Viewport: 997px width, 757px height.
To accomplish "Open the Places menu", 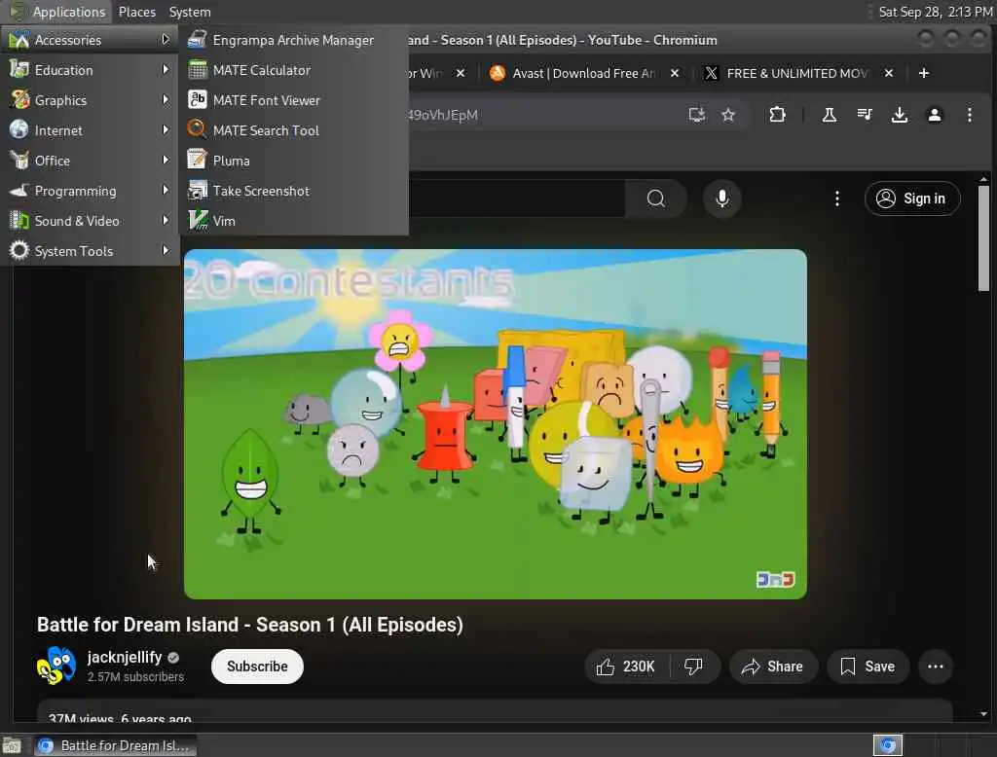I will [x=136, y=12].
